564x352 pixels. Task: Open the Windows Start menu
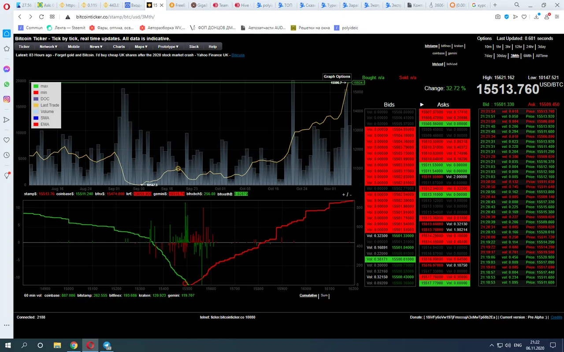pyautogui.click(x=8, y=345)
